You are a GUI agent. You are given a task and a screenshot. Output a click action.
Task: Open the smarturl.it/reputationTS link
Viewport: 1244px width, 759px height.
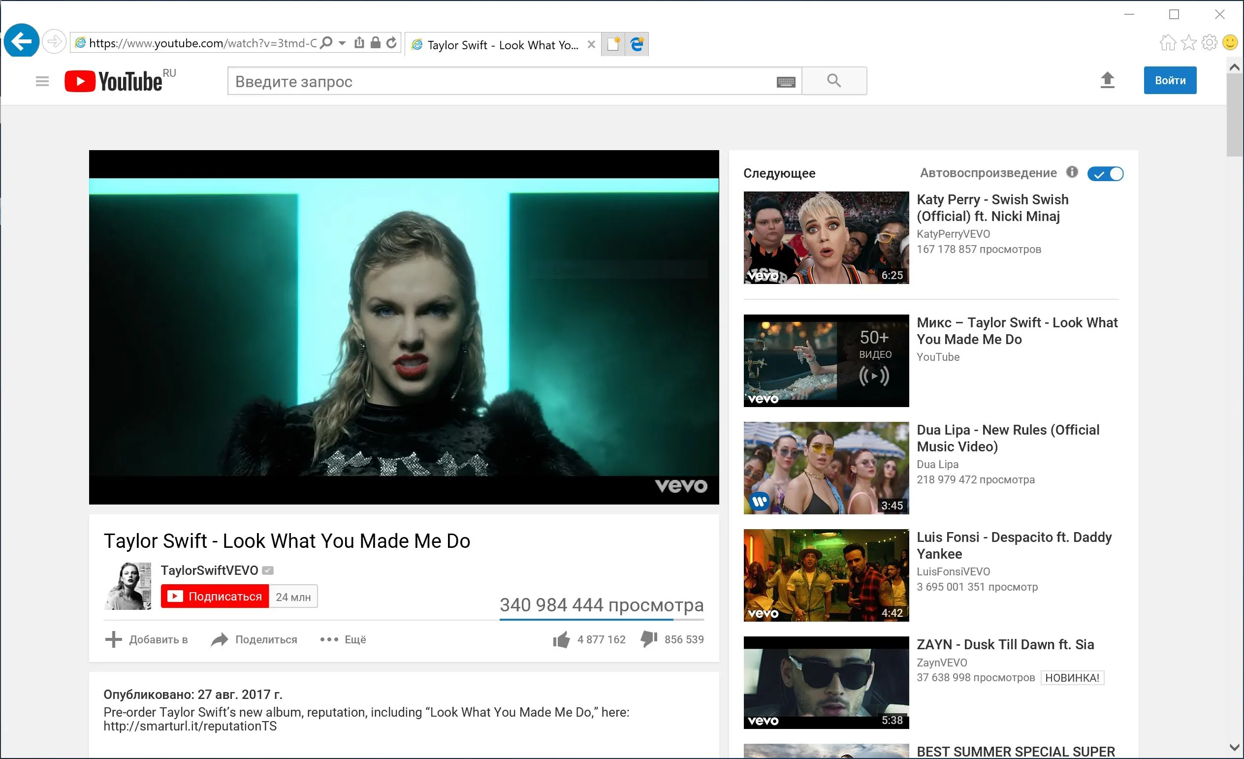tap(191, 726)
